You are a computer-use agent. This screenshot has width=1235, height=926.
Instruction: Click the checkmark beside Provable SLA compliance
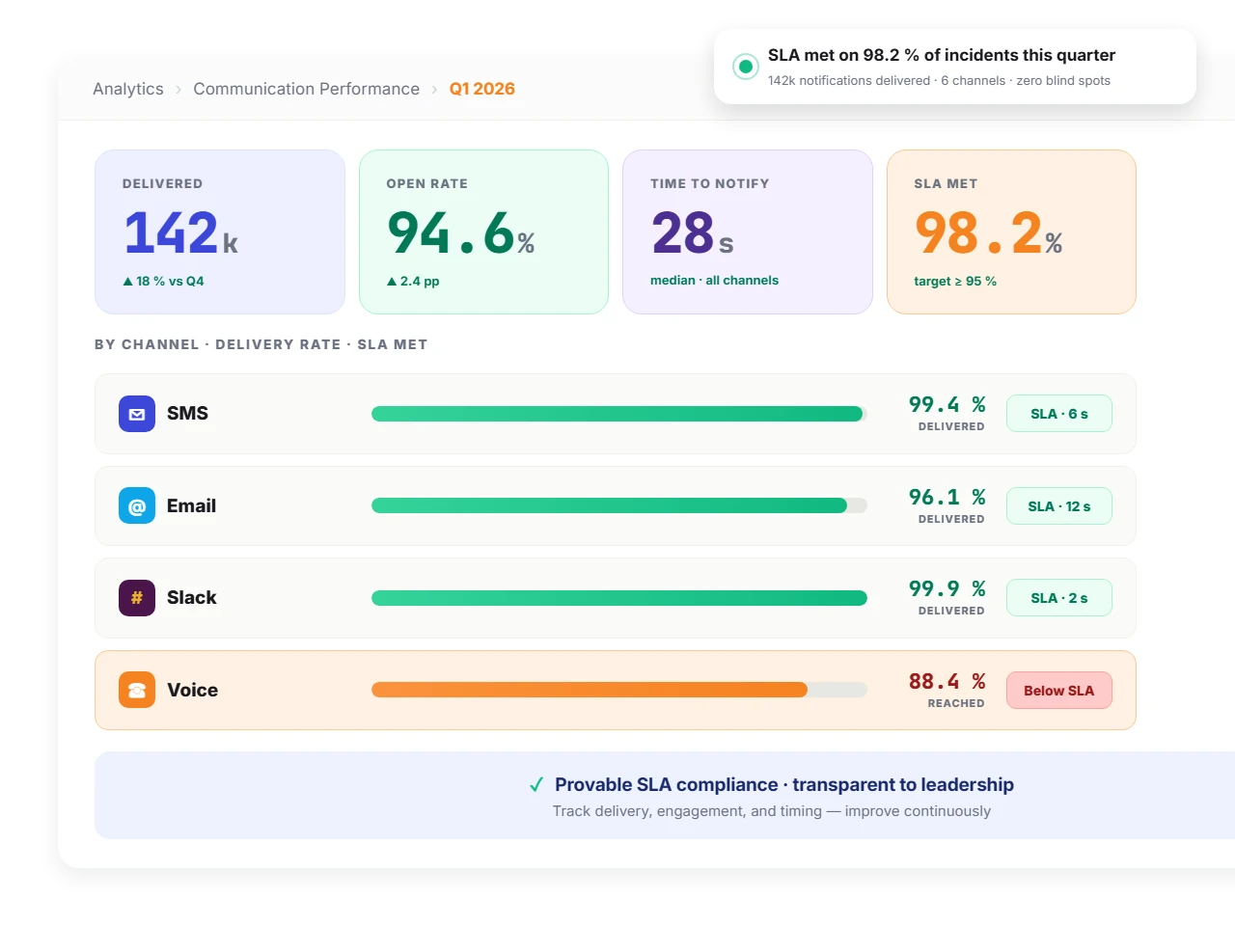(536, 785)
